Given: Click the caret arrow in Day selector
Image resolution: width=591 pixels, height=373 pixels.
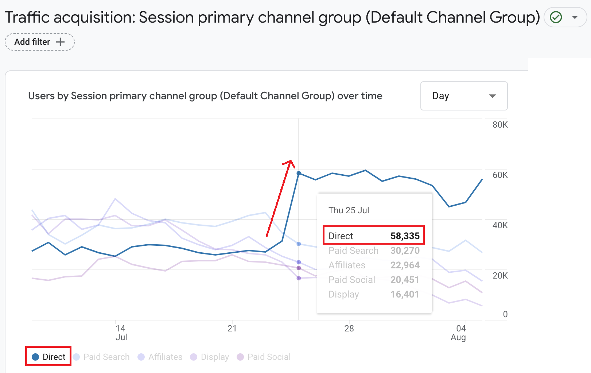Looking at the screenshot, I should point(492,96).
